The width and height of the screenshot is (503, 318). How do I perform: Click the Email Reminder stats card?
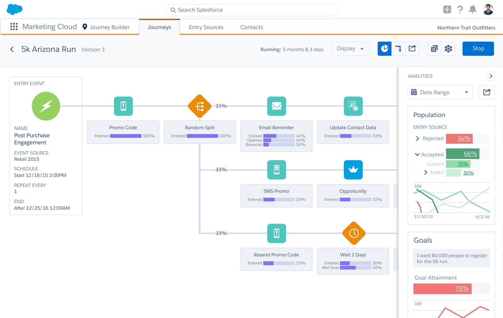click(276, 136)
